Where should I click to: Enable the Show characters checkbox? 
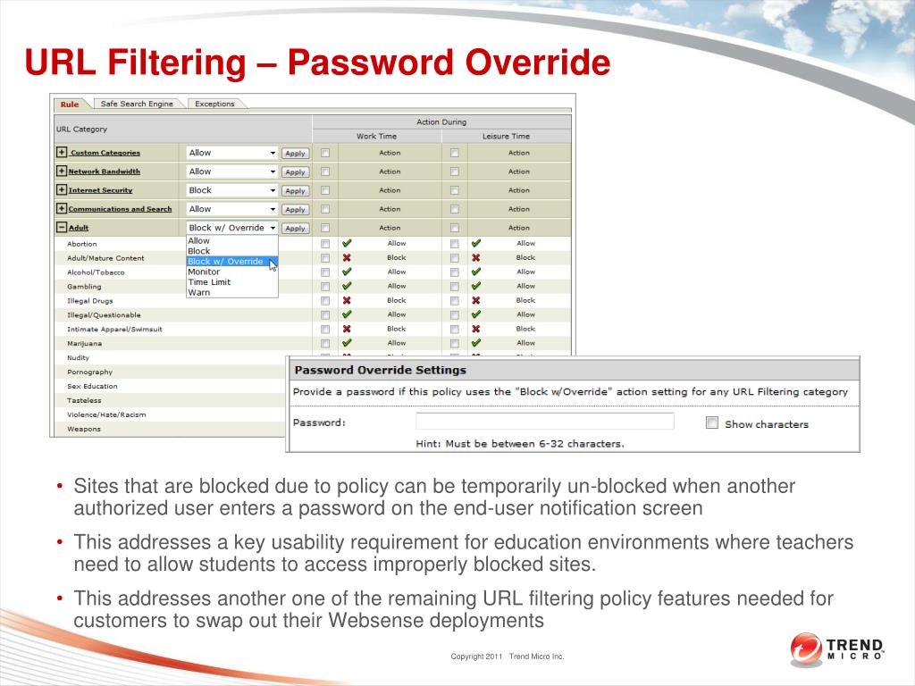point(712,422)
